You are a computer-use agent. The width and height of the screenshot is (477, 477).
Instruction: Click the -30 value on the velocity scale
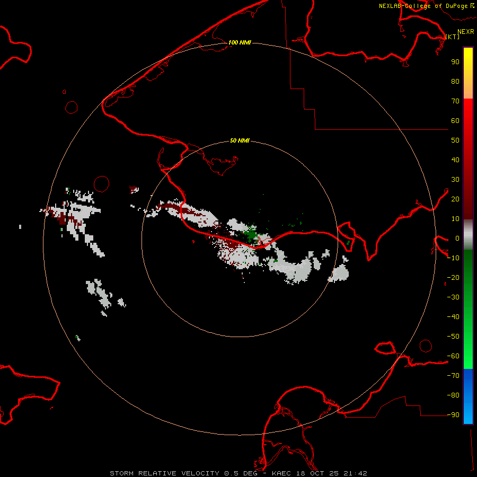coord(453,297)
